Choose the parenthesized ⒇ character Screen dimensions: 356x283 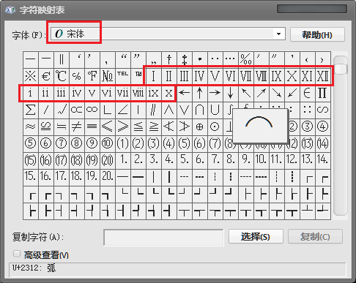[x=108, y=160]
